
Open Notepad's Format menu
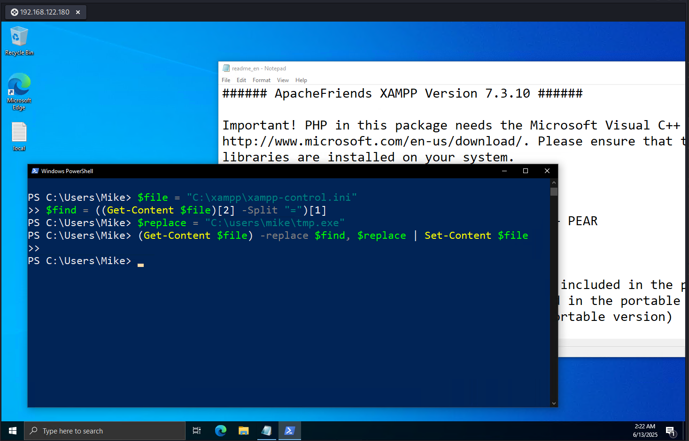pyautogui.click(x=261, y=80)
